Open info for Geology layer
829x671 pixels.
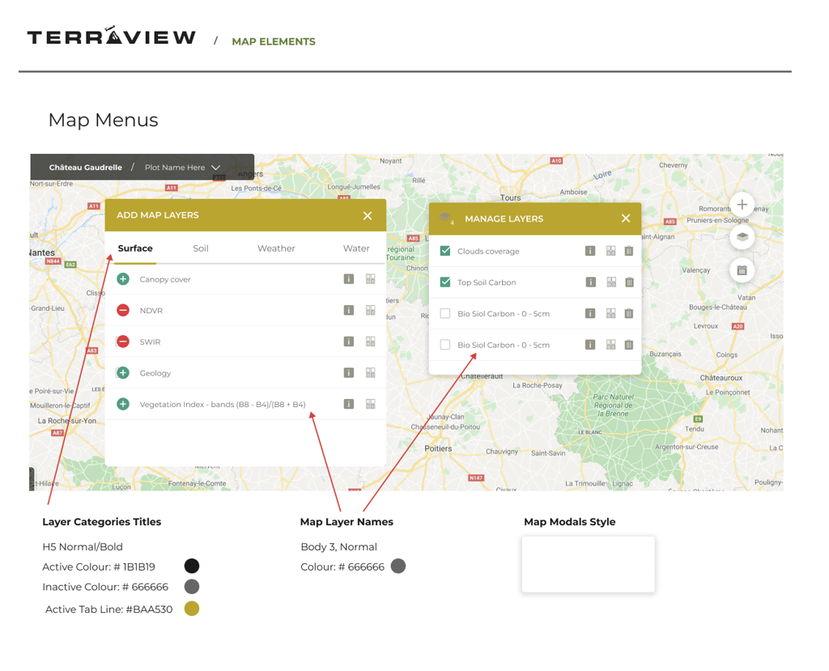[349, 373]
